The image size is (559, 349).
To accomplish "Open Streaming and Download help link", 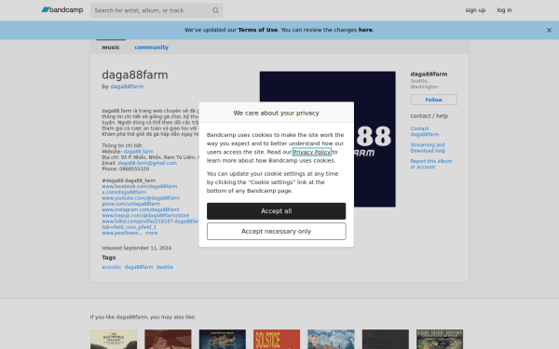I will (x=428, y=148).
